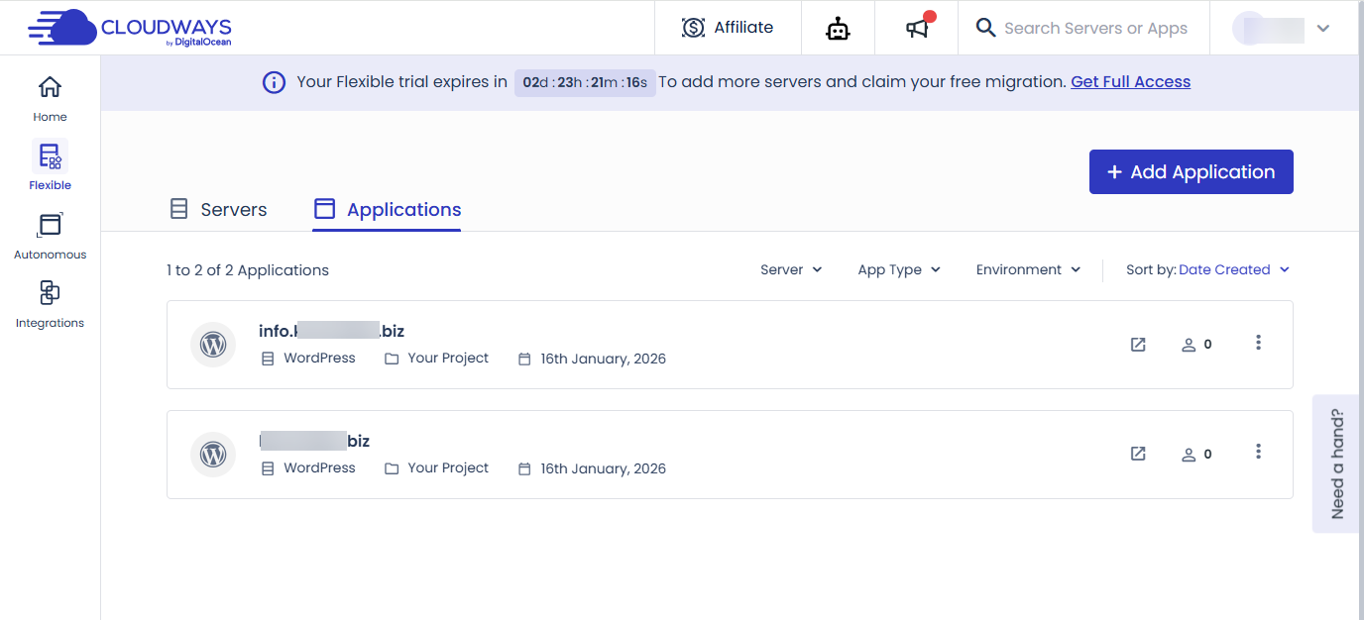Click team members icon for second app

[1196, 455]
